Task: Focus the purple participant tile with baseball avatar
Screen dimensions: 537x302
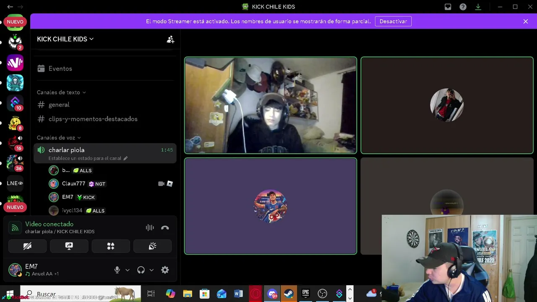Action: pos(271,206)
